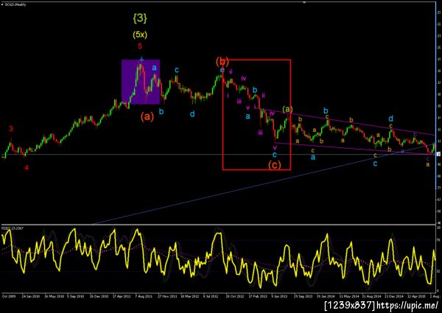Click the blue down arrow at peak

point(141,60)
